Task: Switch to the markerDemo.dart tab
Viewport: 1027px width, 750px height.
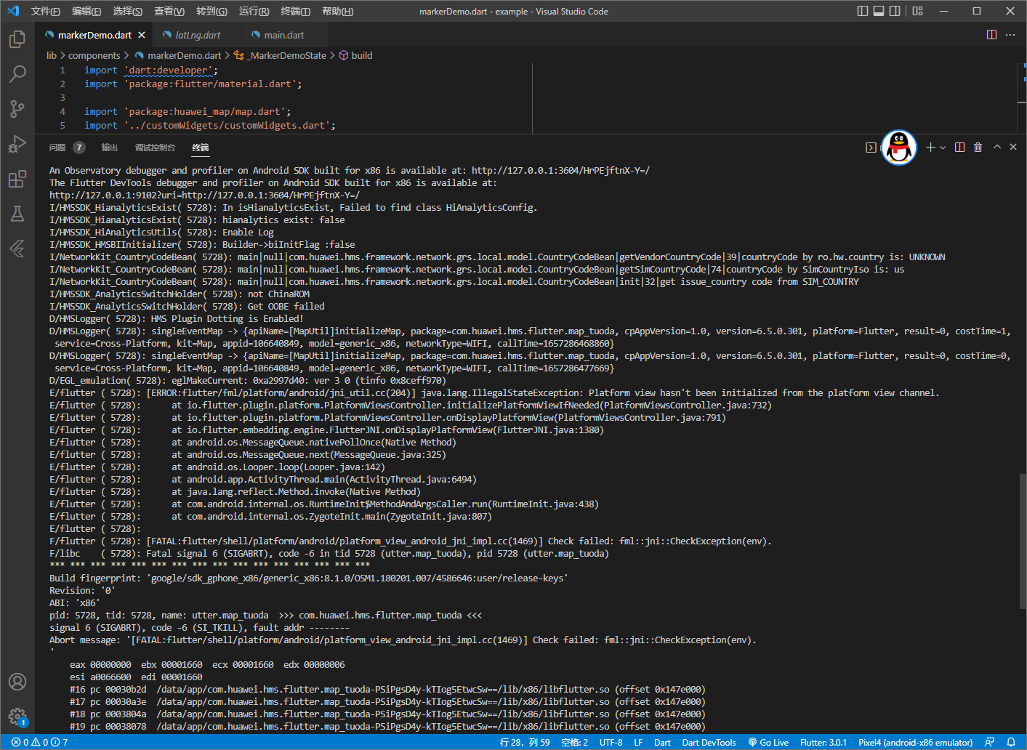Action: click(94, 35)
